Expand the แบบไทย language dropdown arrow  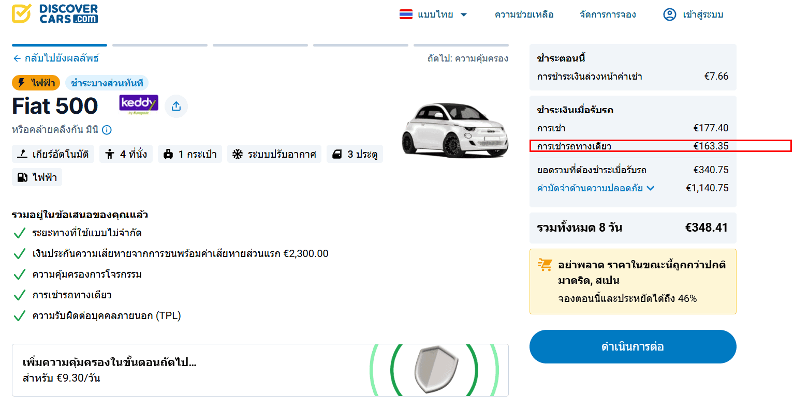464,14
